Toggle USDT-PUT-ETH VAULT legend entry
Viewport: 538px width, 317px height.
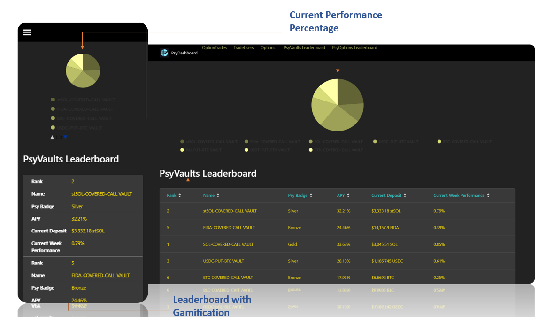pos(267,150)
